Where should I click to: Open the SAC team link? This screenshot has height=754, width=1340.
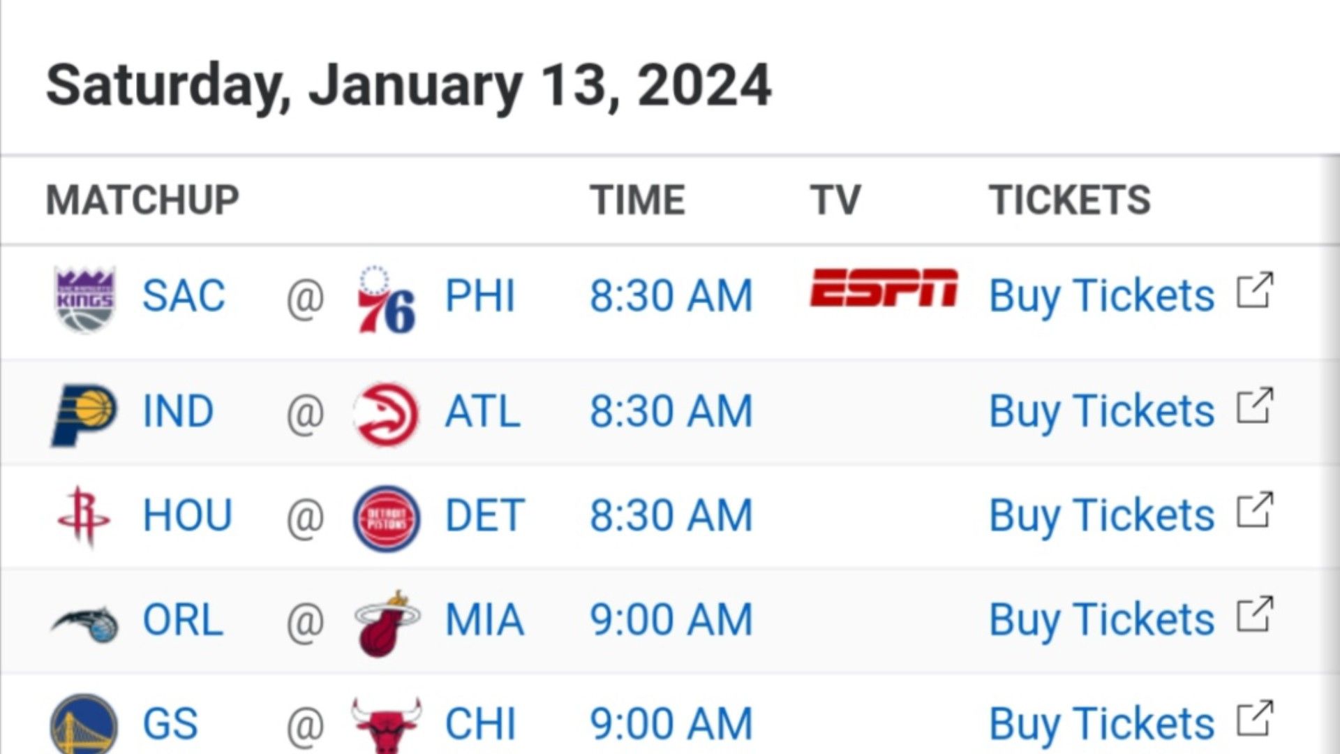(184, 295)
